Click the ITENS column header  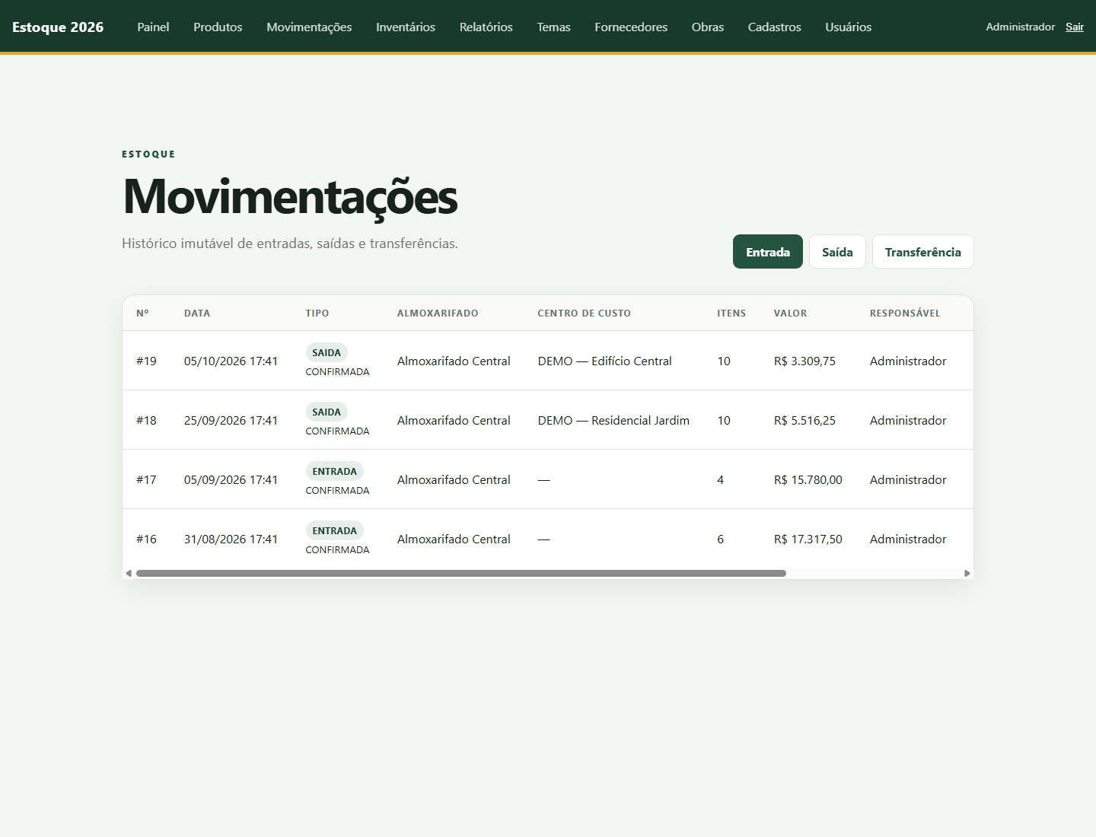point(731,313)
